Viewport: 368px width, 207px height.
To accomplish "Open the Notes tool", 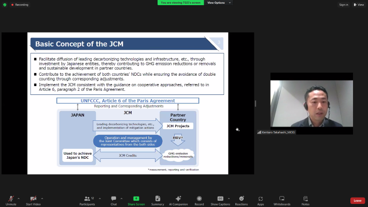I will click(305, 201).
